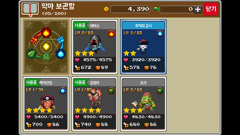This screenshot has height=135, width=240.
Task: Click the 사용중 tag on 감염자 card
Action: pyautogui.click(x=80, y=82)
